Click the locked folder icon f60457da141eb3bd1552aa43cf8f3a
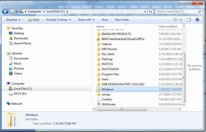The height and width of the screenshot is (132, 206). pos(99,39)
